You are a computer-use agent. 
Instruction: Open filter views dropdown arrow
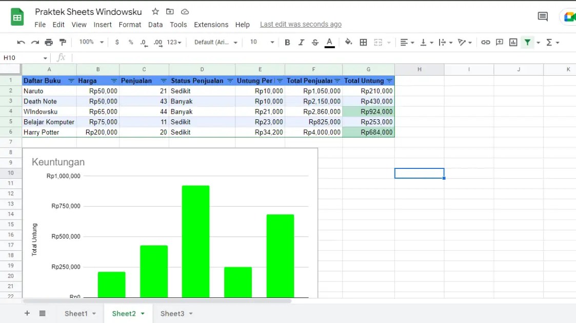tap(538, 42)
